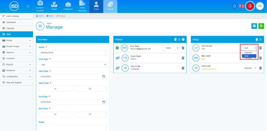Click Start Time minutes field

90,89
